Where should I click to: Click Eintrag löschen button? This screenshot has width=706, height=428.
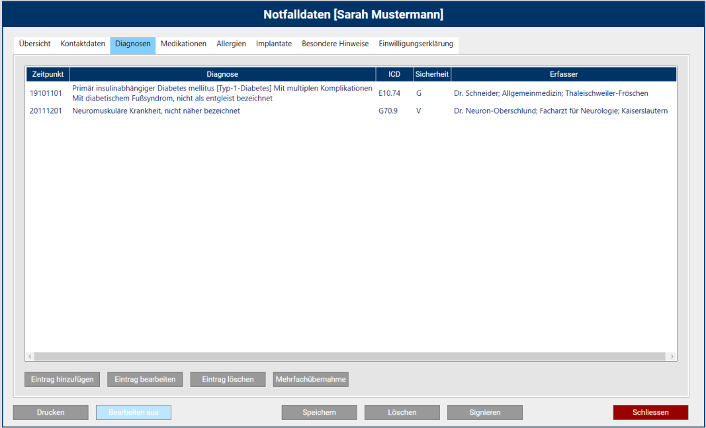tap(228, 380)
